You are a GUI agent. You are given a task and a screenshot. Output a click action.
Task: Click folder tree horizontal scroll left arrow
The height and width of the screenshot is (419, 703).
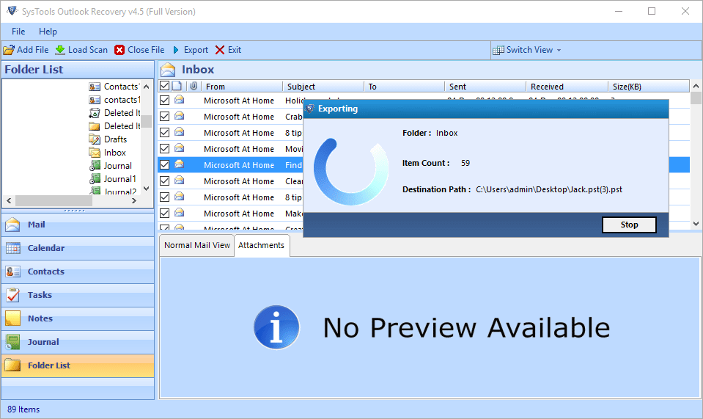[9, 200]
